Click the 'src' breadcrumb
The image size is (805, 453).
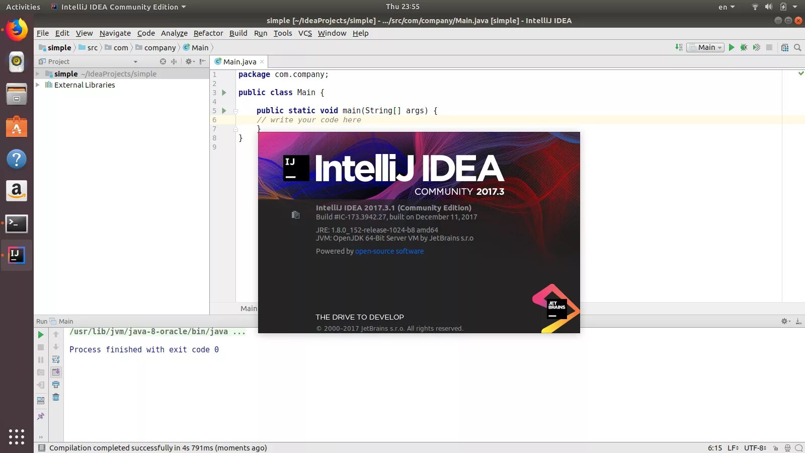tap(88, 47)
